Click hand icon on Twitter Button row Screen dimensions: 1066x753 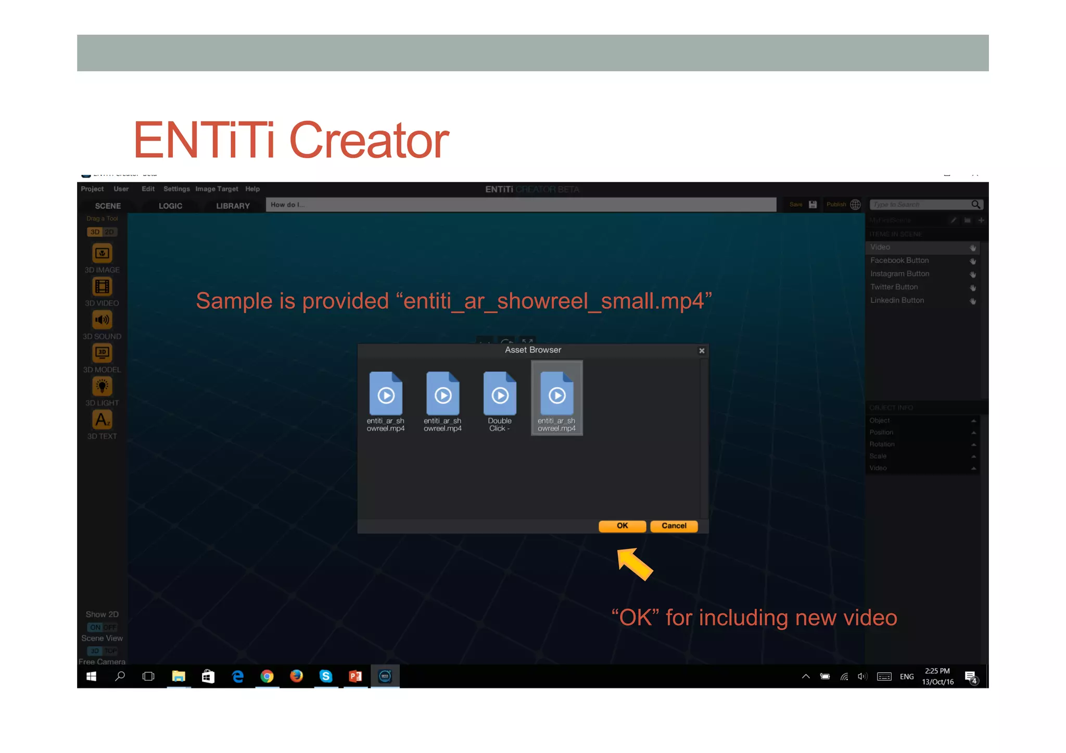point(972,288)
